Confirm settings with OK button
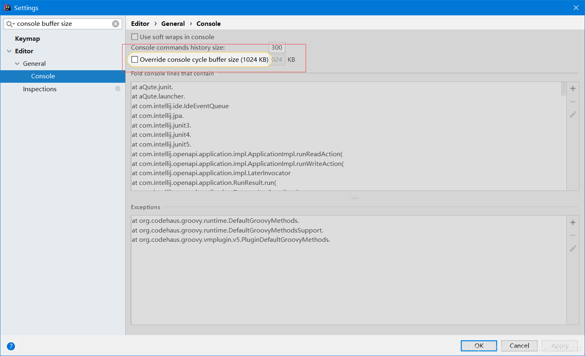This screenshot has width=585, height=356. click(x=479, y=346)
